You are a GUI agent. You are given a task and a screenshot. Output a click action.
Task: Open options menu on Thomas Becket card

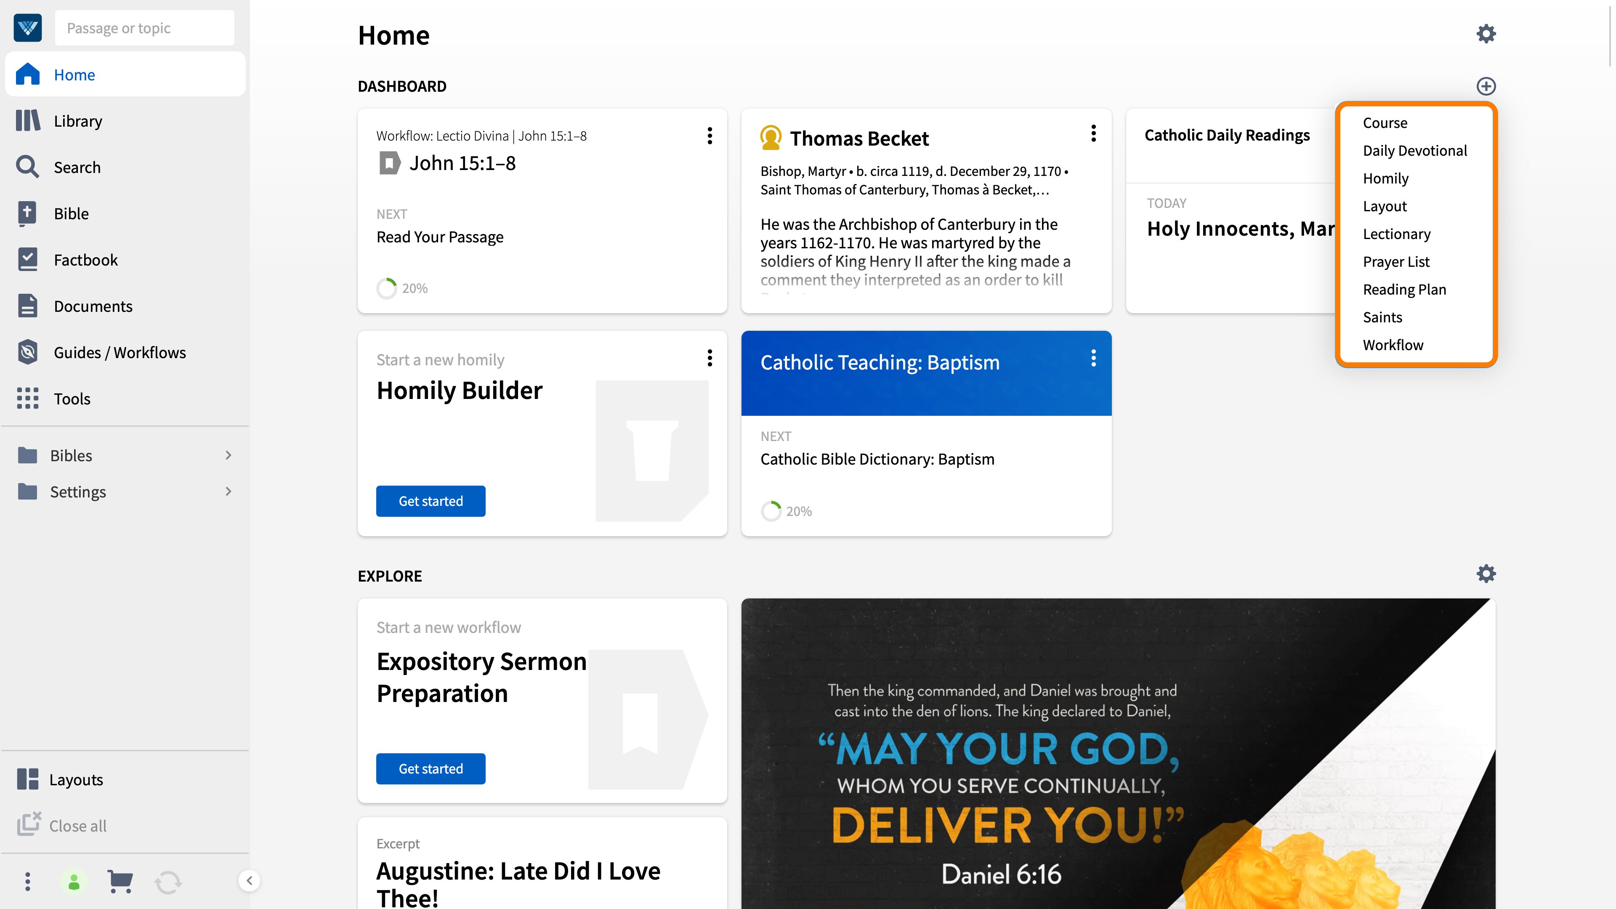pos(1093,134)
